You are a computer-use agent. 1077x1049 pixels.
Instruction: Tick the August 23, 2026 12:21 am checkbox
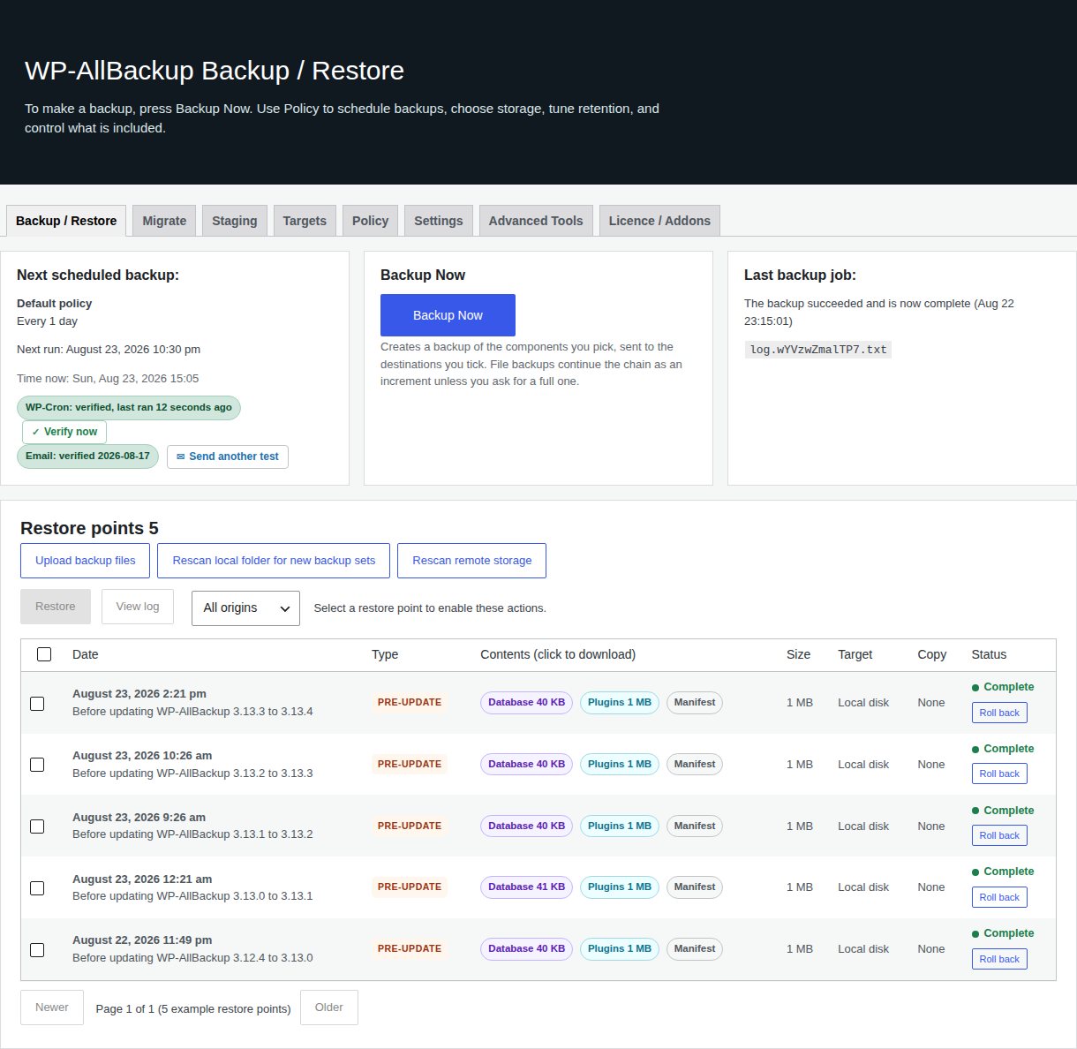[x=37, y=888]
